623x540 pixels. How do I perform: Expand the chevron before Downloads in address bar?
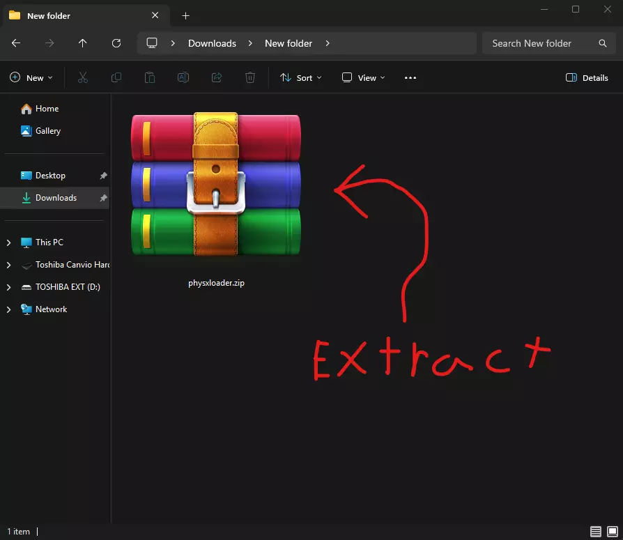pos(173,43)
